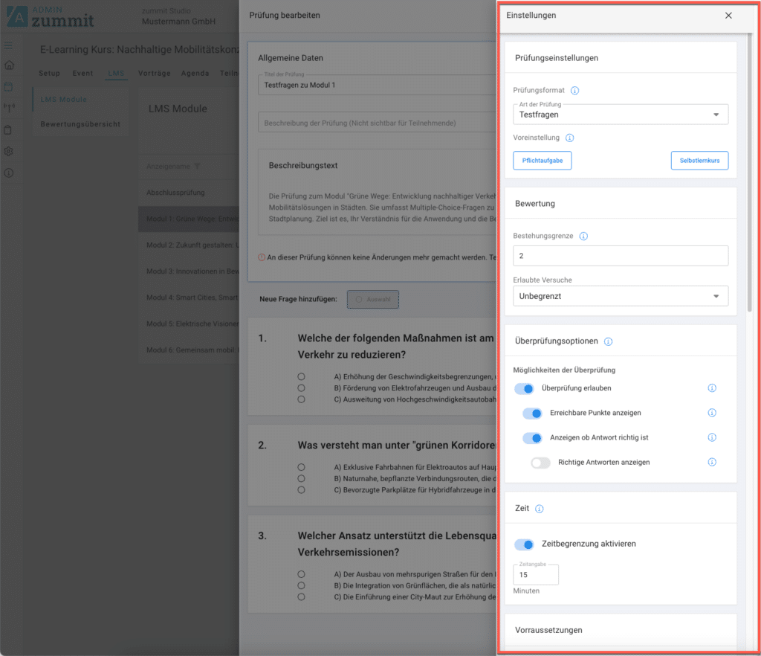The image size is (761, 656).
Task: Close the Einstellungen panel with X
Action: click(728, 16)
